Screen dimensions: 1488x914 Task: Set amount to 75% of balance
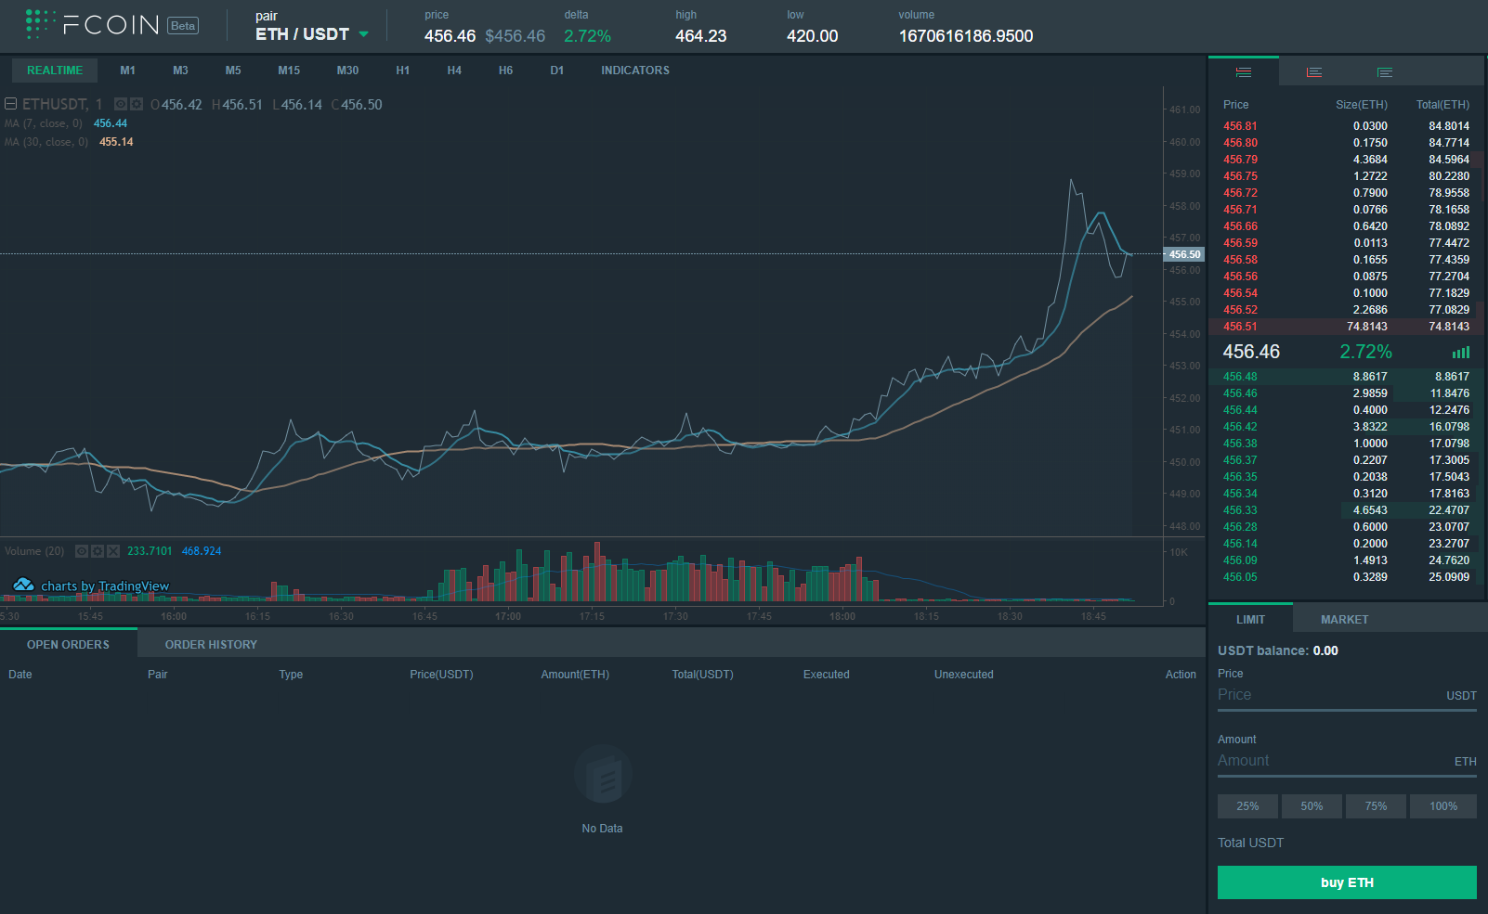pos(1376,806)
